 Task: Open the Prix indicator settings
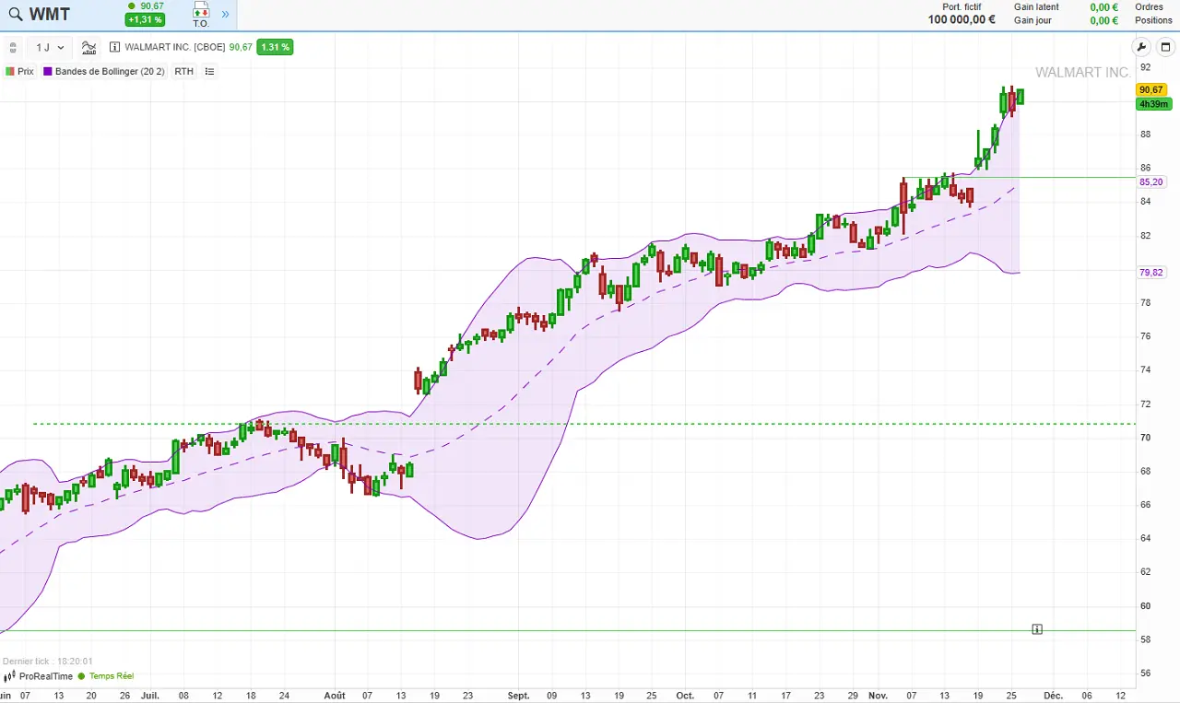19,71
